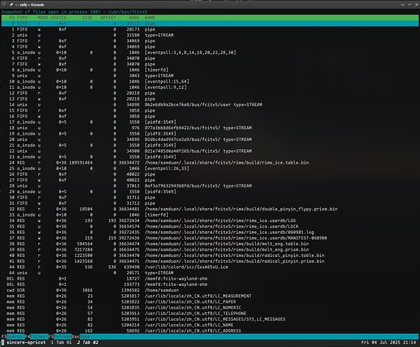Select the [eventpoll:9,12] row
420x347 pixels.
(210, 87)
